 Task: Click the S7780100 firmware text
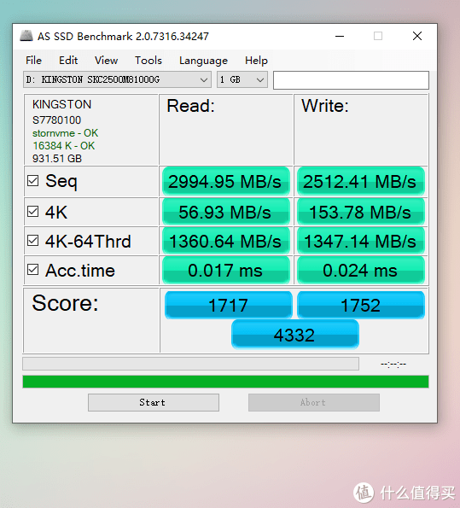56,120
